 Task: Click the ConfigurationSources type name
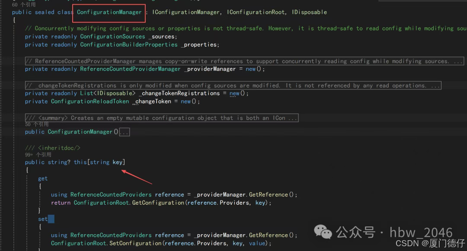pos(112,37)
